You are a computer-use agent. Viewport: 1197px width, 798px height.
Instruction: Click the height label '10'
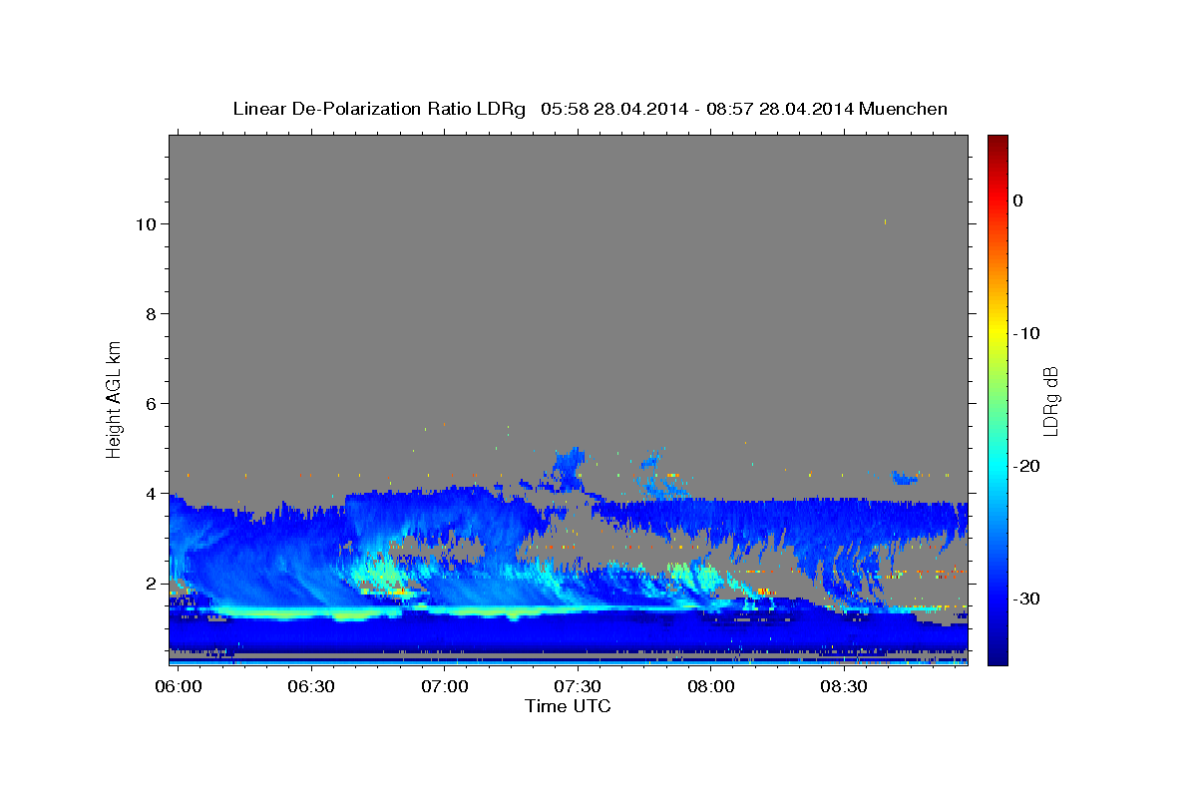point(145,224)
